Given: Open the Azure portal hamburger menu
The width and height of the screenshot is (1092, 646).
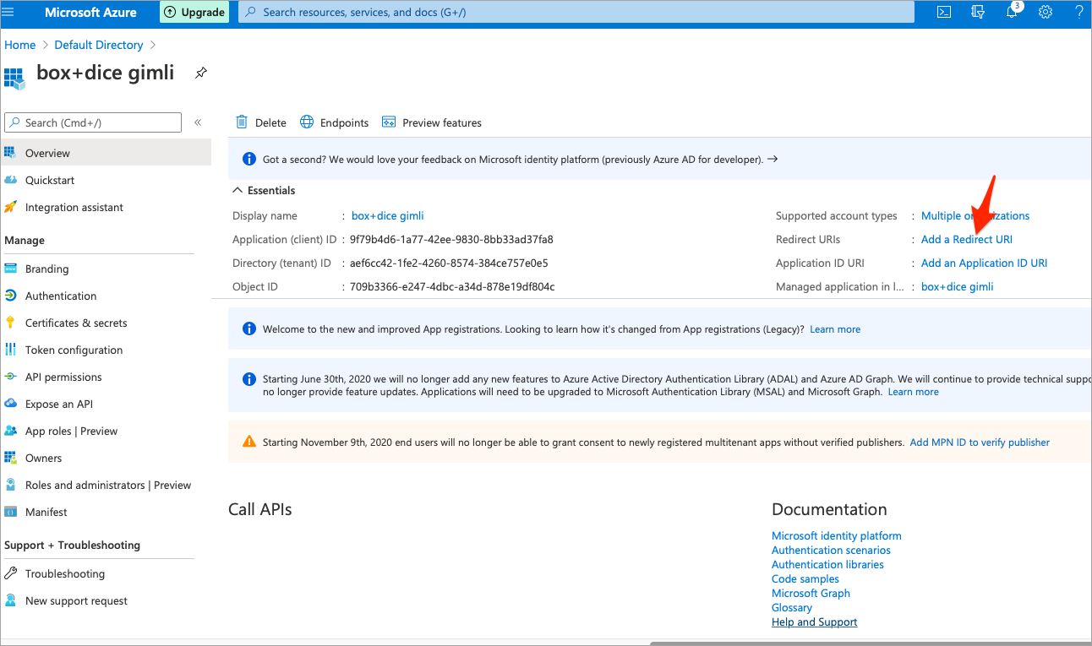Looking at the screenshot, I should 8,13.
